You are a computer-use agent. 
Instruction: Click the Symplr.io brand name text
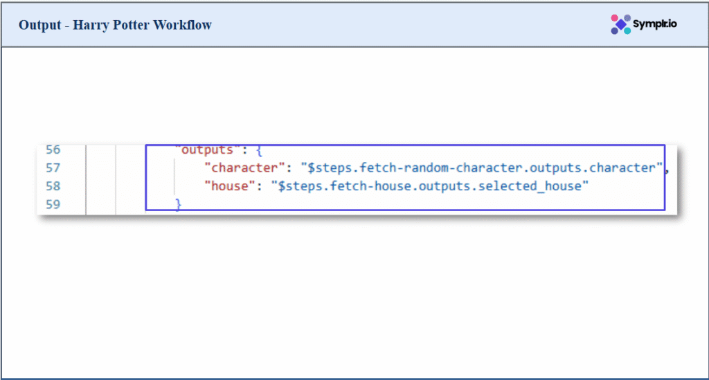(x=655, y=24)
